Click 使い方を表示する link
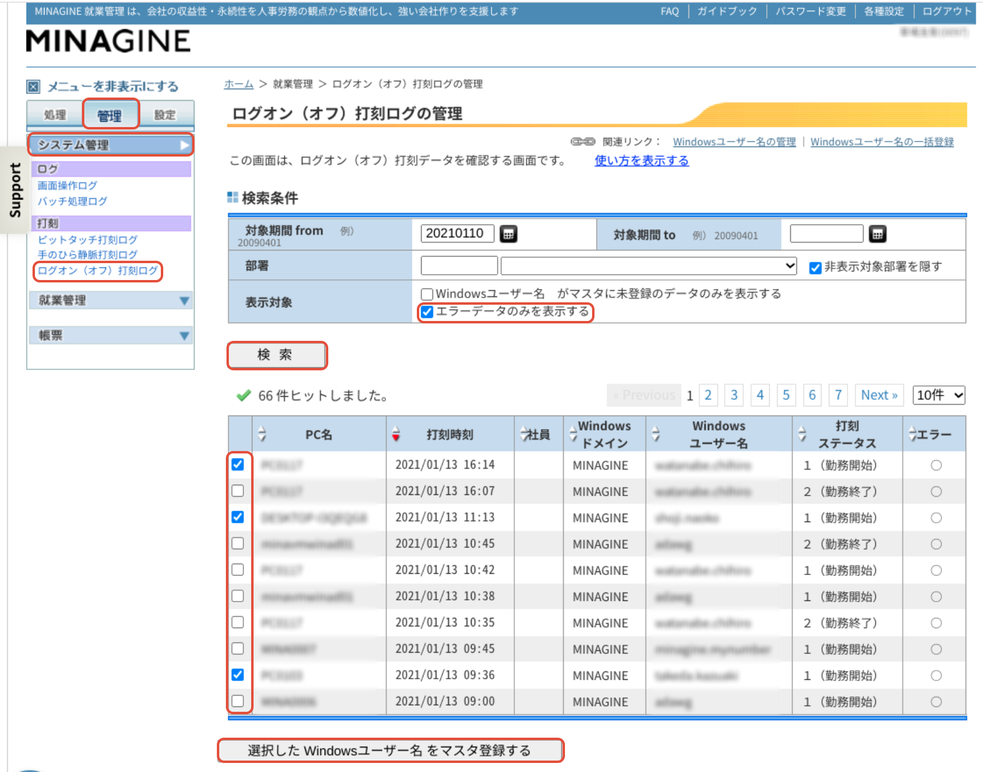The width and height of the screenshot is (983, 772). tap(641, 161)
